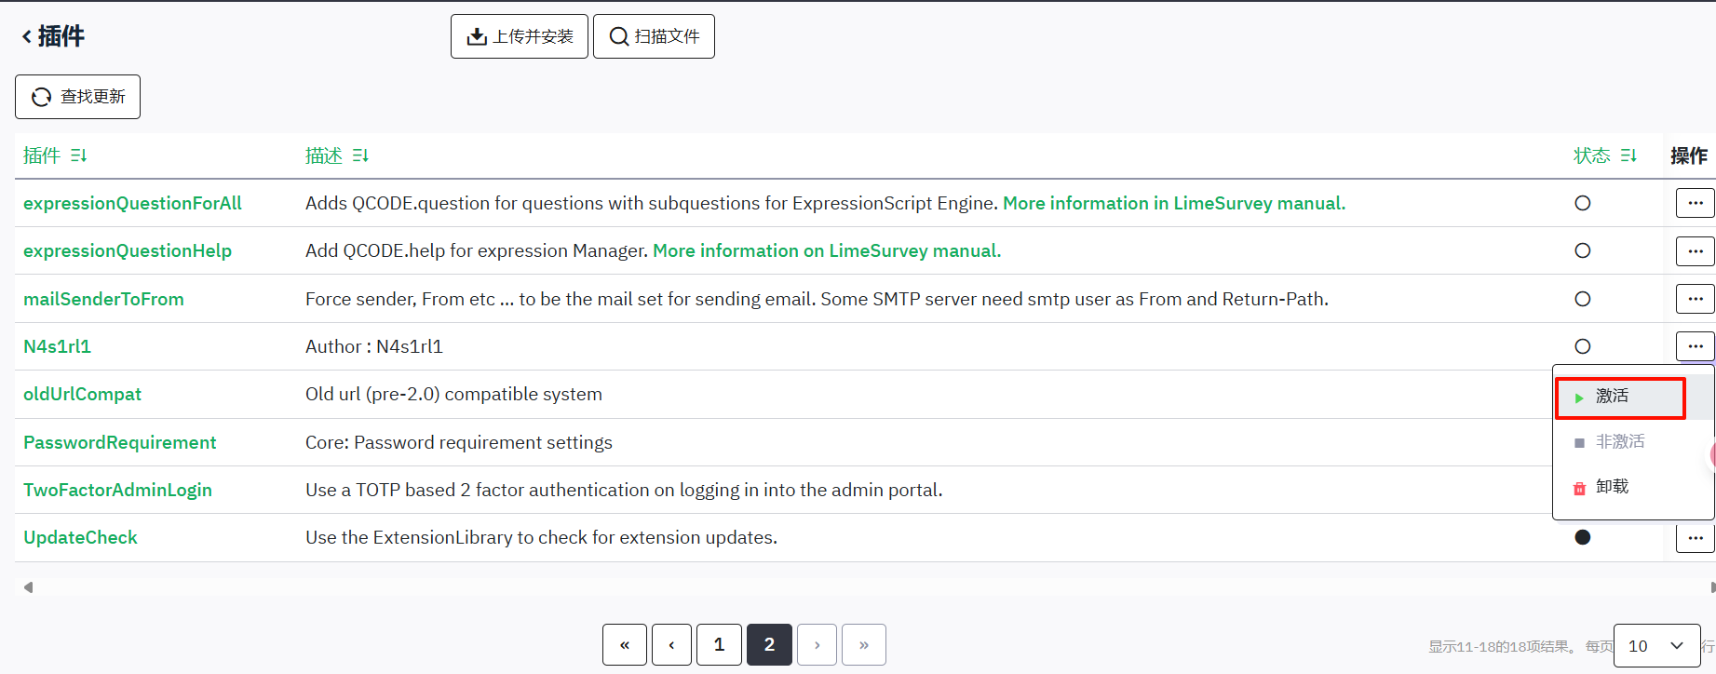This screenshot has width=1716, height=674.
Task: Open the oldUrlCompat plugin
Action: 82,394
